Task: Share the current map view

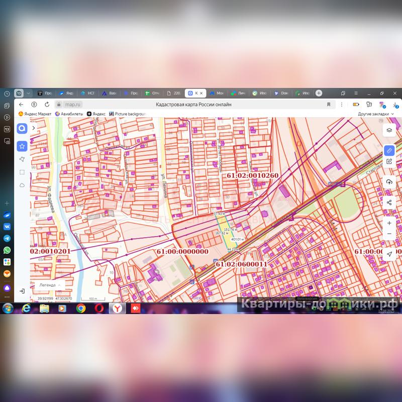Action: (x=389, y=203)
